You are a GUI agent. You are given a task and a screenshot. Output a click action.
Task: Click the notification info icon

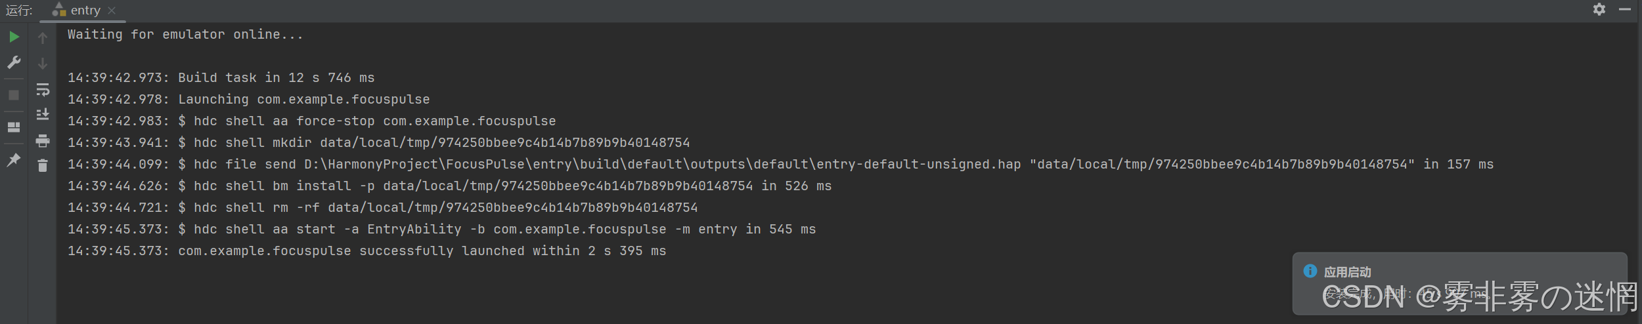click(x=1310, y=271)
